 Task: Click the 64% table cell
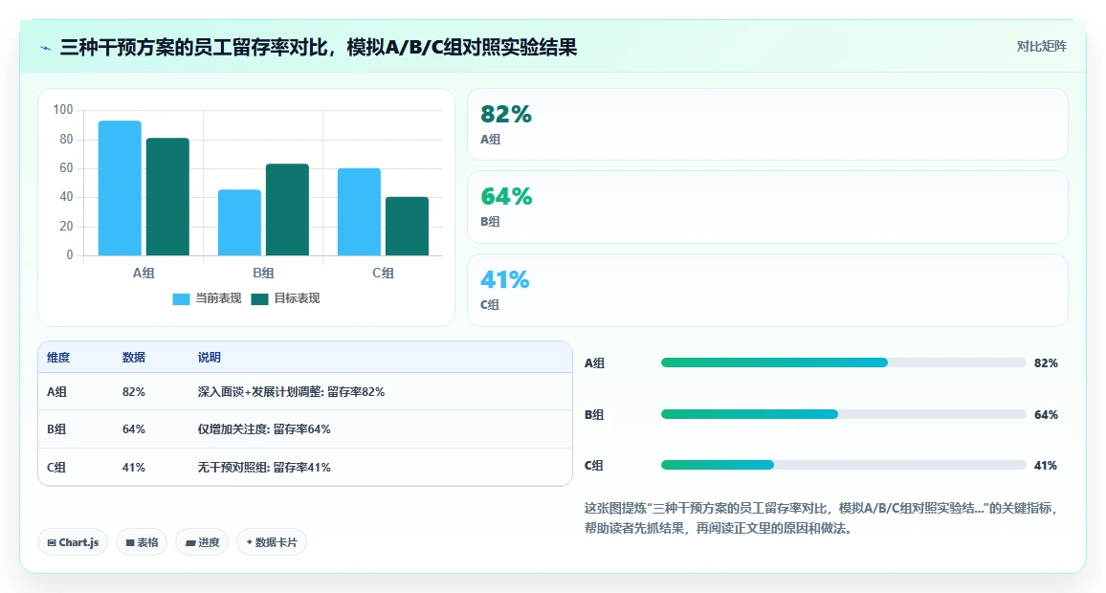(134, 429)
